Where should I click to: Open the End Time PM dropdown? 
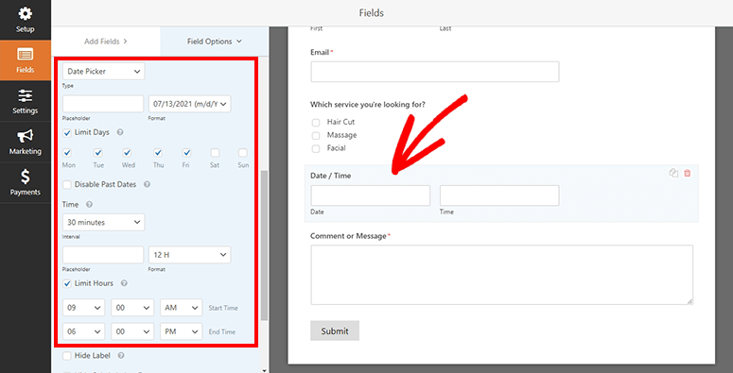pos(182,331)
